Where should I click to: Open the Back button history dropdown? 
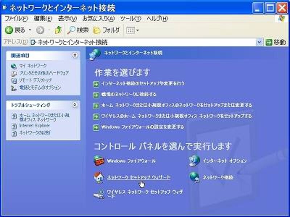click(30, 30)
